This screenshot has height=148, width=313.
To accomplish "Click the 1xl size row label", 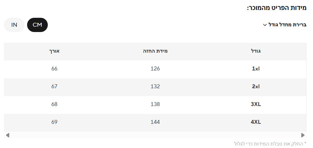I will pyautogui.click(x=256, y=69).
